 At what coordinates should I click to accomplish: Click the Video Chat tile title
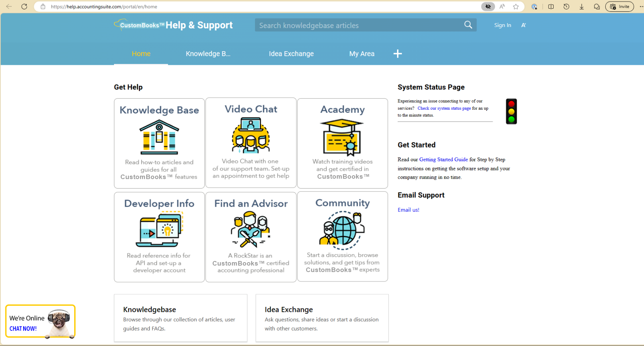click(251, 109)
